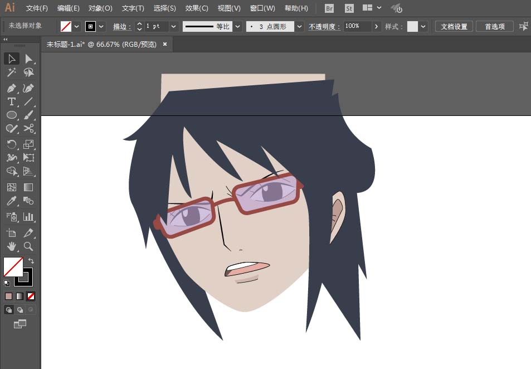Open Adobe Bridge via Br icon
The height and width of the screenshot is (369, 531).
[329, 8]
